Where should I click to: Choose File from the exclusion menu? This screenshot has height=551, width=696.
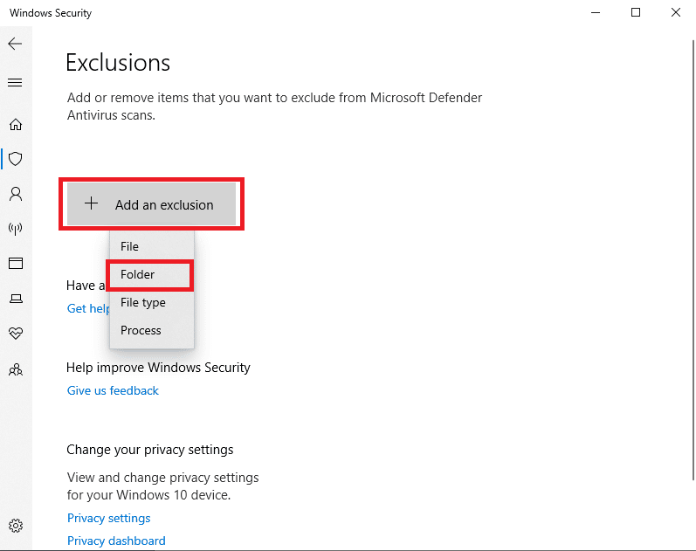[x=152, y=246]
